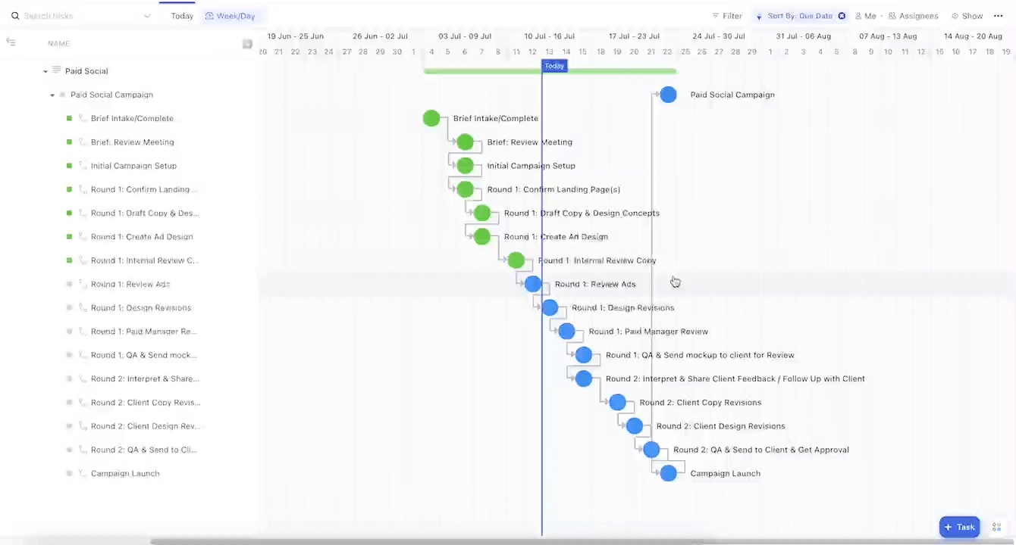Open the ellipsis overflow menu
This screenshot has width=1016, height=545.
[x=999, y=15]
